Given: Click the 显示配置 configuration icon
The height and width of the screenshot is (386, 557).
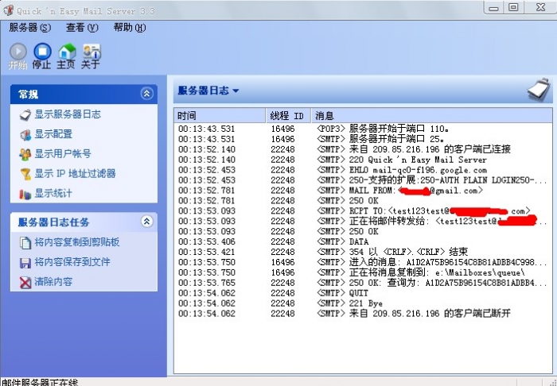Looking at the screenshot, I should [x=25, y=135].
